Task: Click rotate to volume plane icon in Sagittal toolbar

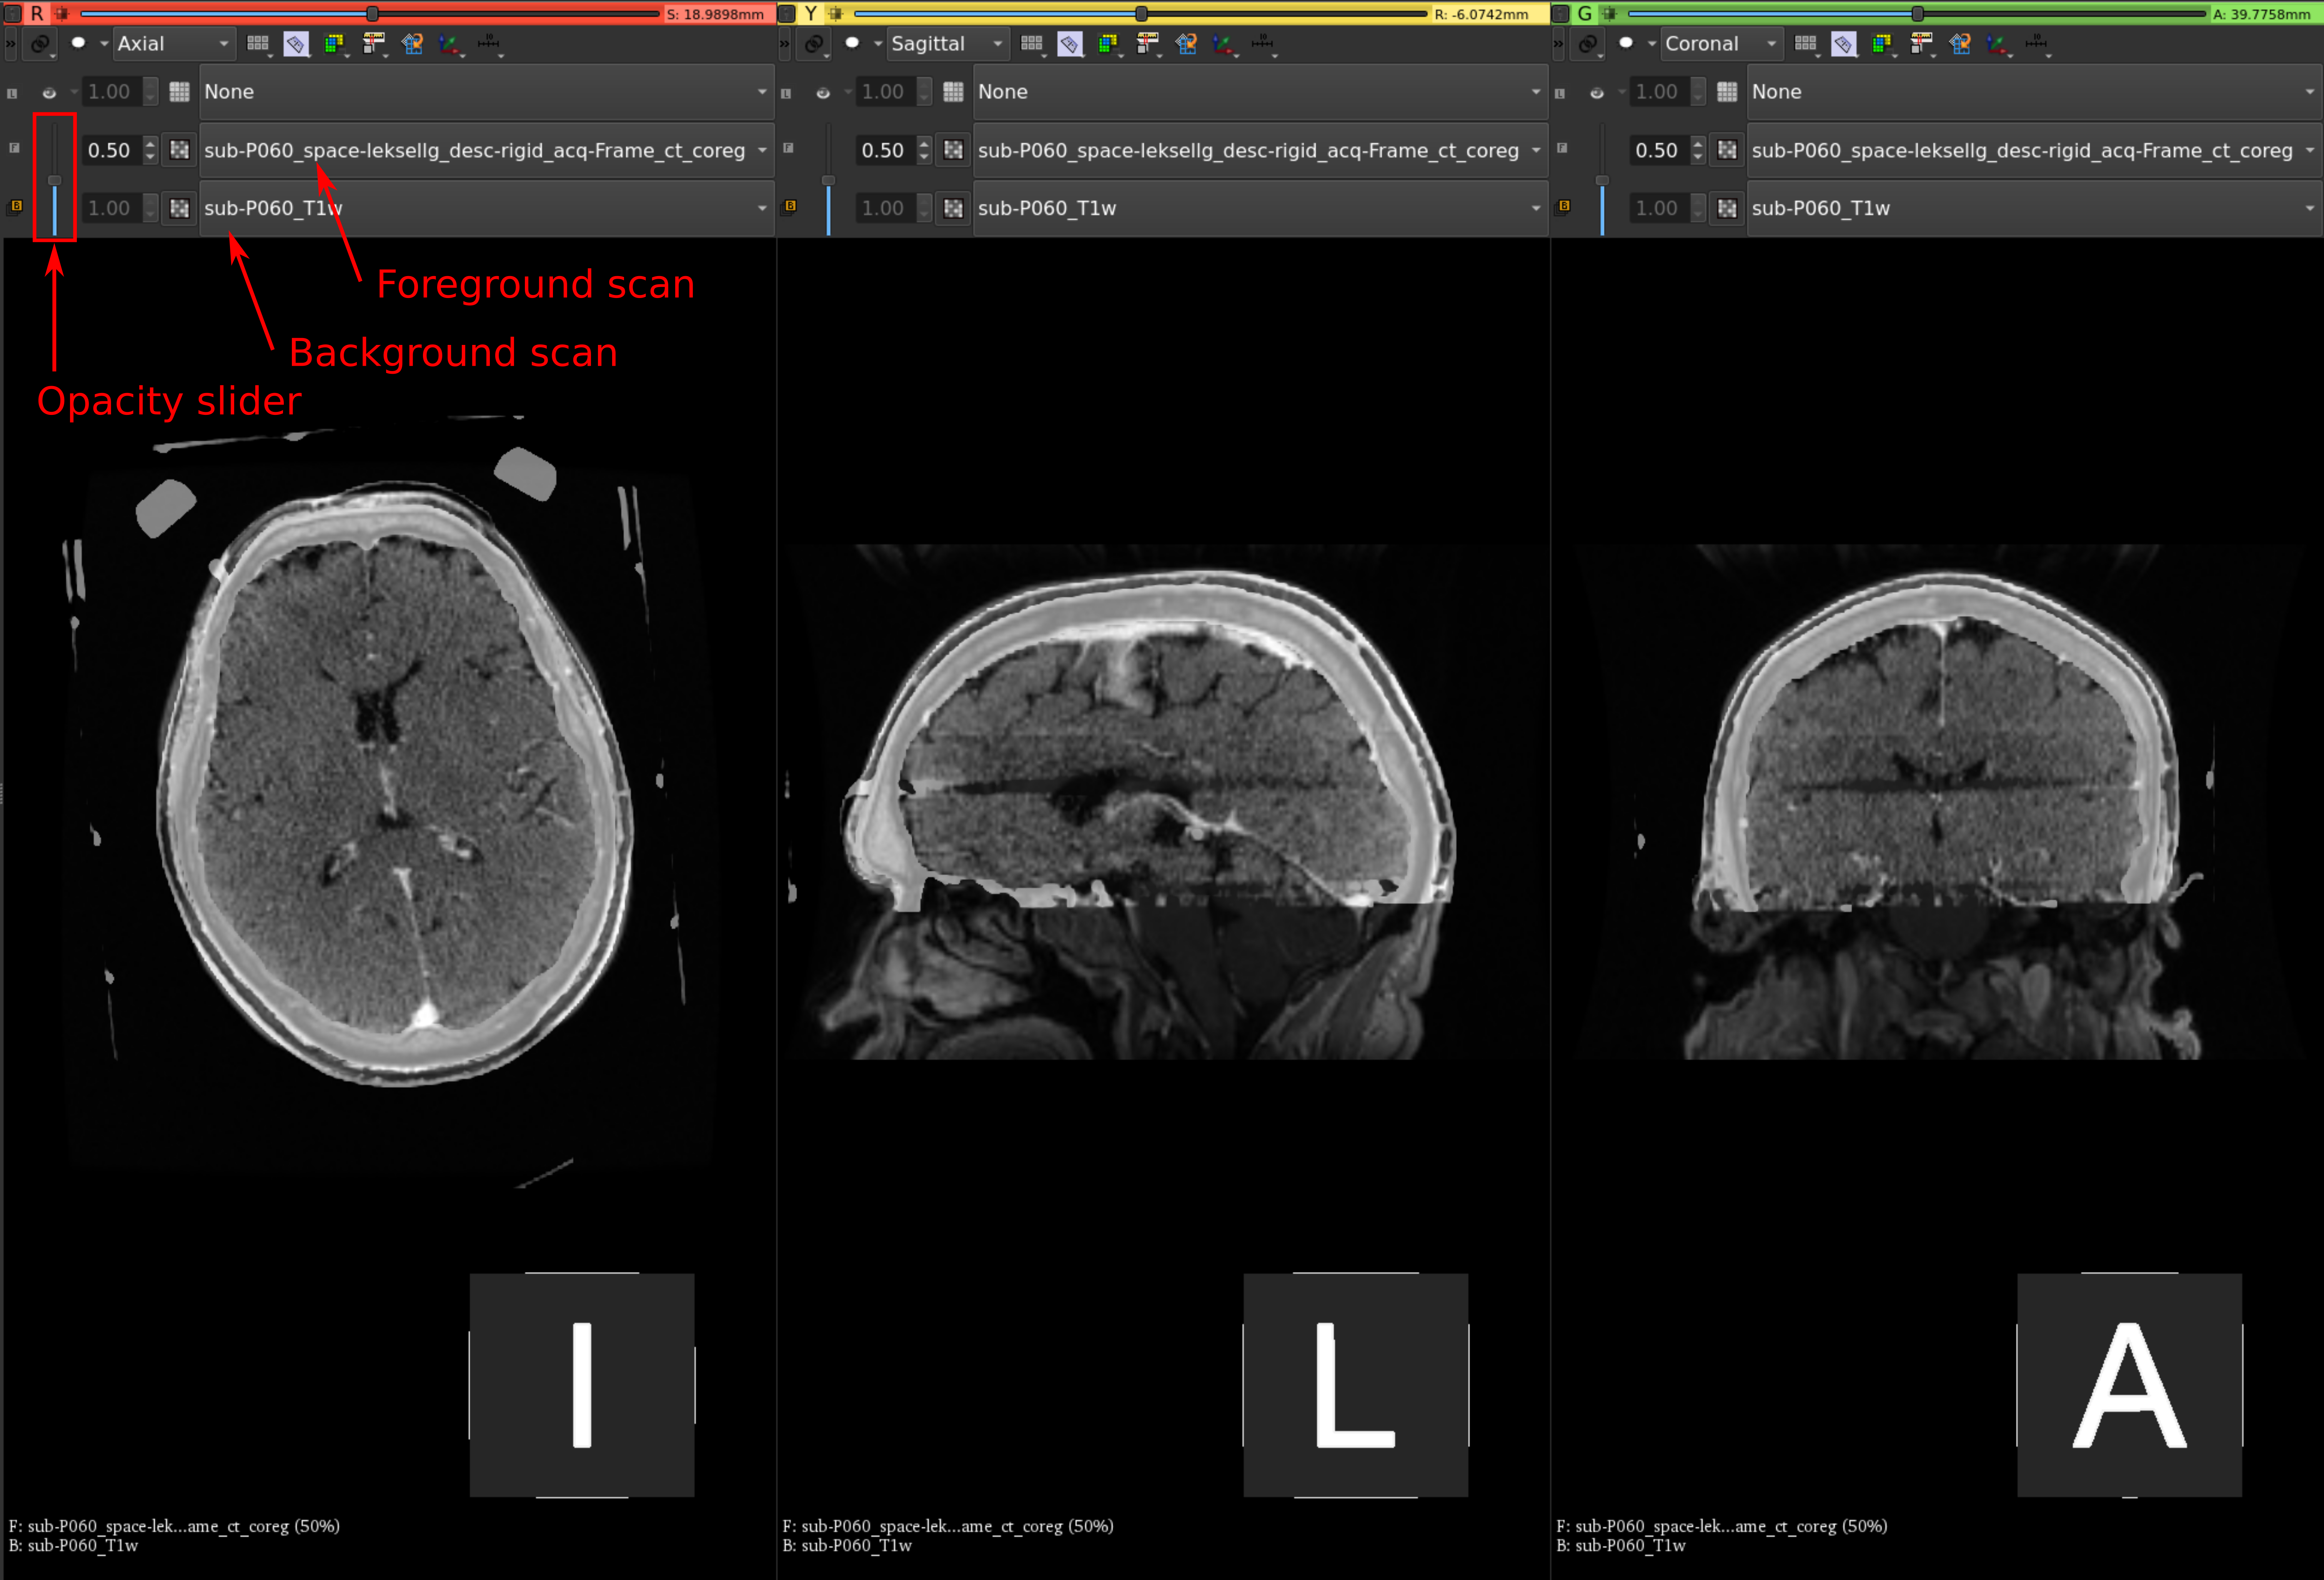Action: [1186, 44]
